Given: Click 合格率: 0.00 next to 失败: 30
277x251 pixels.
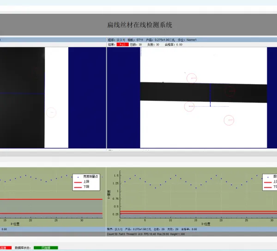Looking at the screenshot, I should 174,44.
